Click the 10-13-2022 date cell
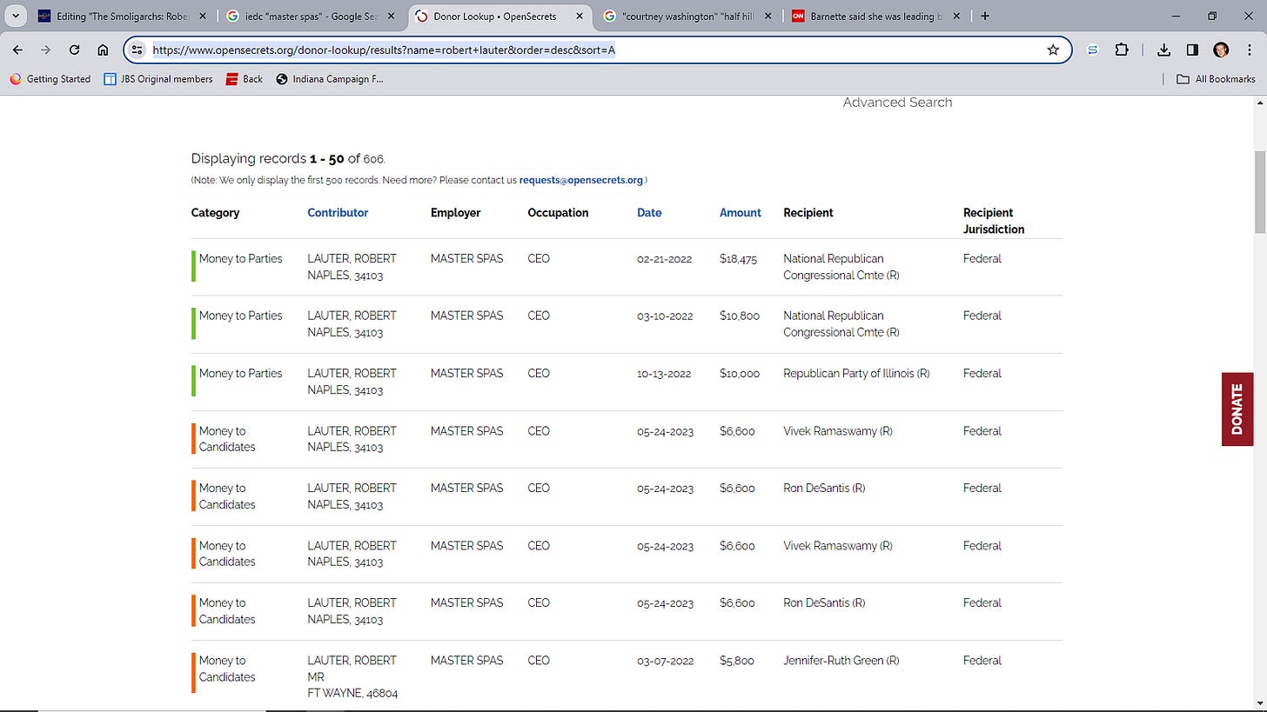 coord(664,374)
